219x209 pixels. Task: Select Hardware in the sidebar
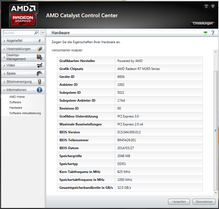point(16,108)
